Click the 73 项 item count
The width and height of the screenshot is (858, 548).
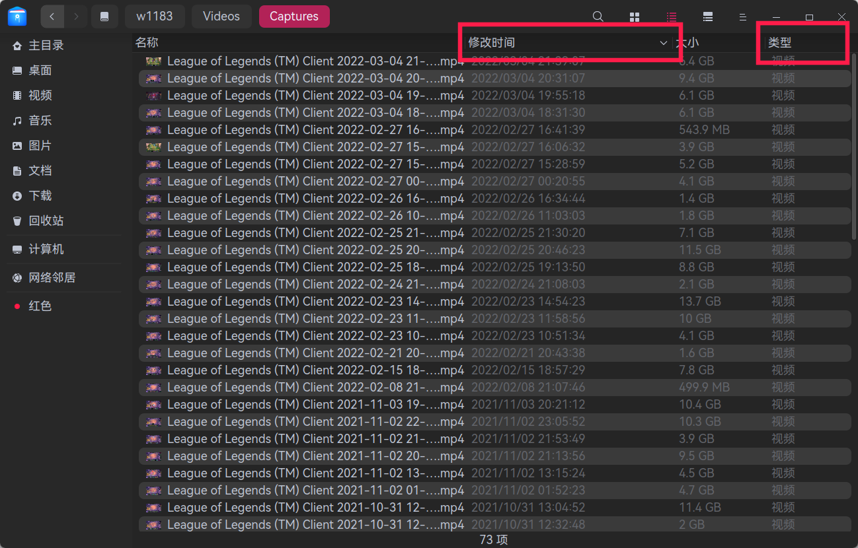pos(494,540)
